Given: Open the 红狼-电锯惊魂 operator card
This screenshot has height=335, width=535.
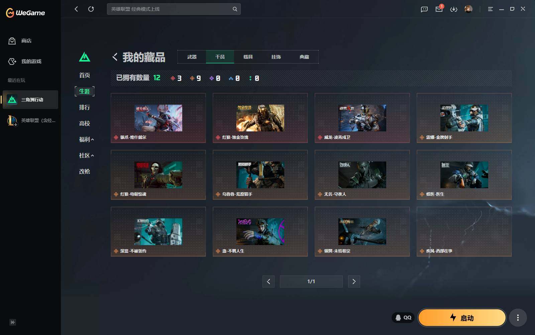Looking at the screenshot, I should click(x=158, y=175).
